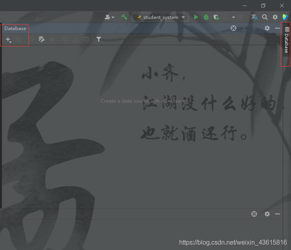Open Database panel options gear
Viewport: 291px width, 250px height.
pyautogui.click(x=267, y=28)
